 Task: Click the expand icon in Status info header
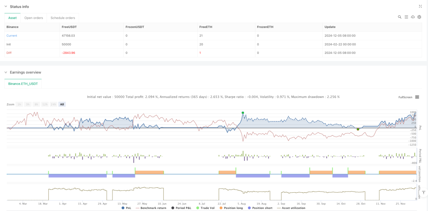pyautogui.click(x=420, y=6)
